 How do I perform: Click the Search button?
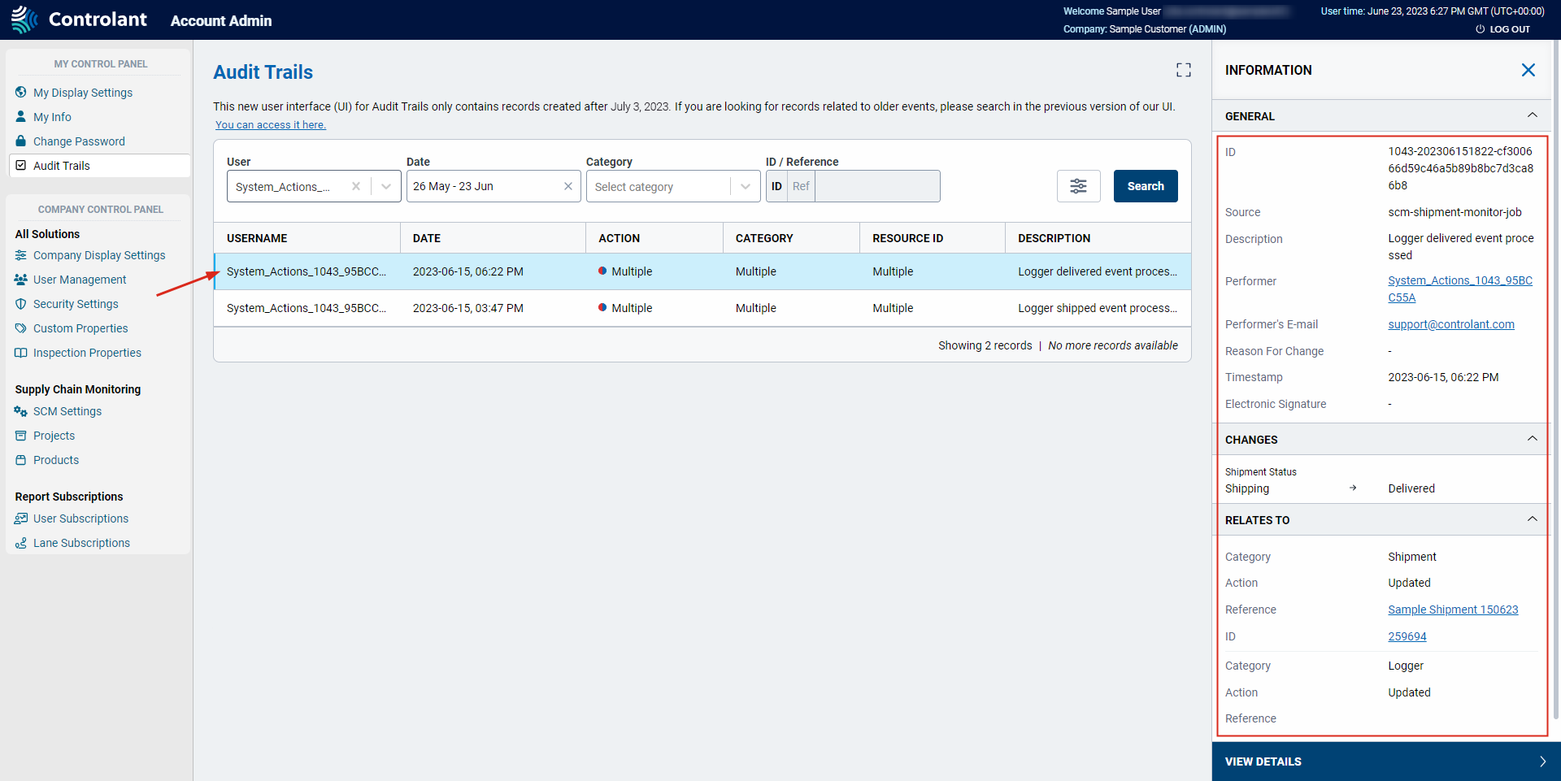point(1146,186)
